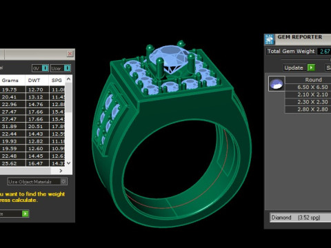Click the green arrow beside Update
Screen dimensions: 331x248
[311, 68]
